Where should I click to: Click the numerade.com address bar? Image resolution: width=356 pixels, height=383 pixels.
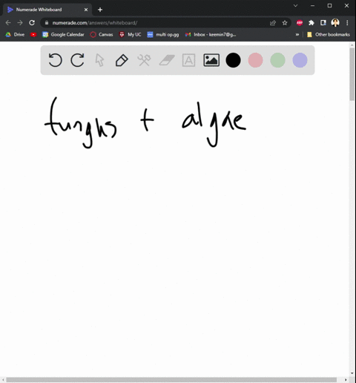click(158, 23)
